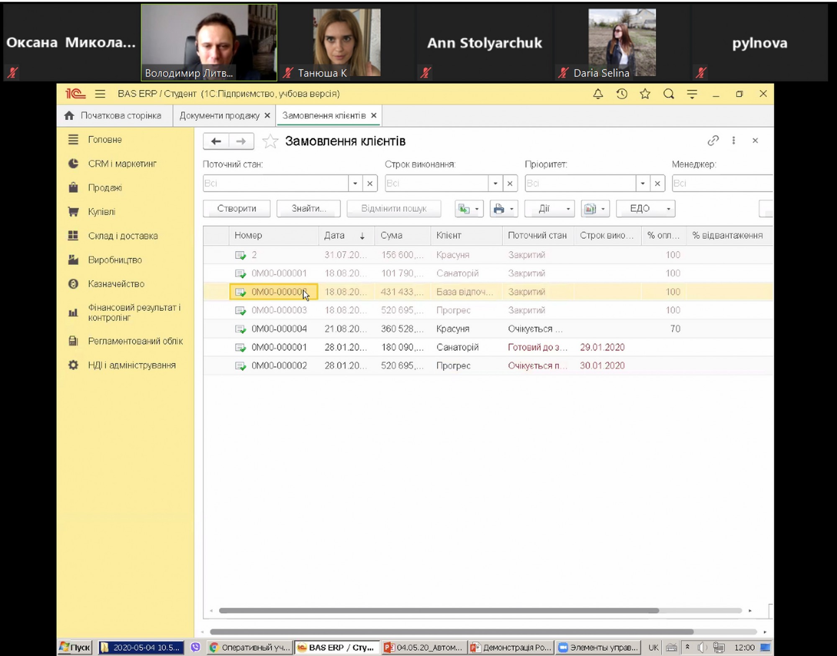The image size is (837, 656).
Task: Close the Документи продажу tab
Action: click(267, 115)
